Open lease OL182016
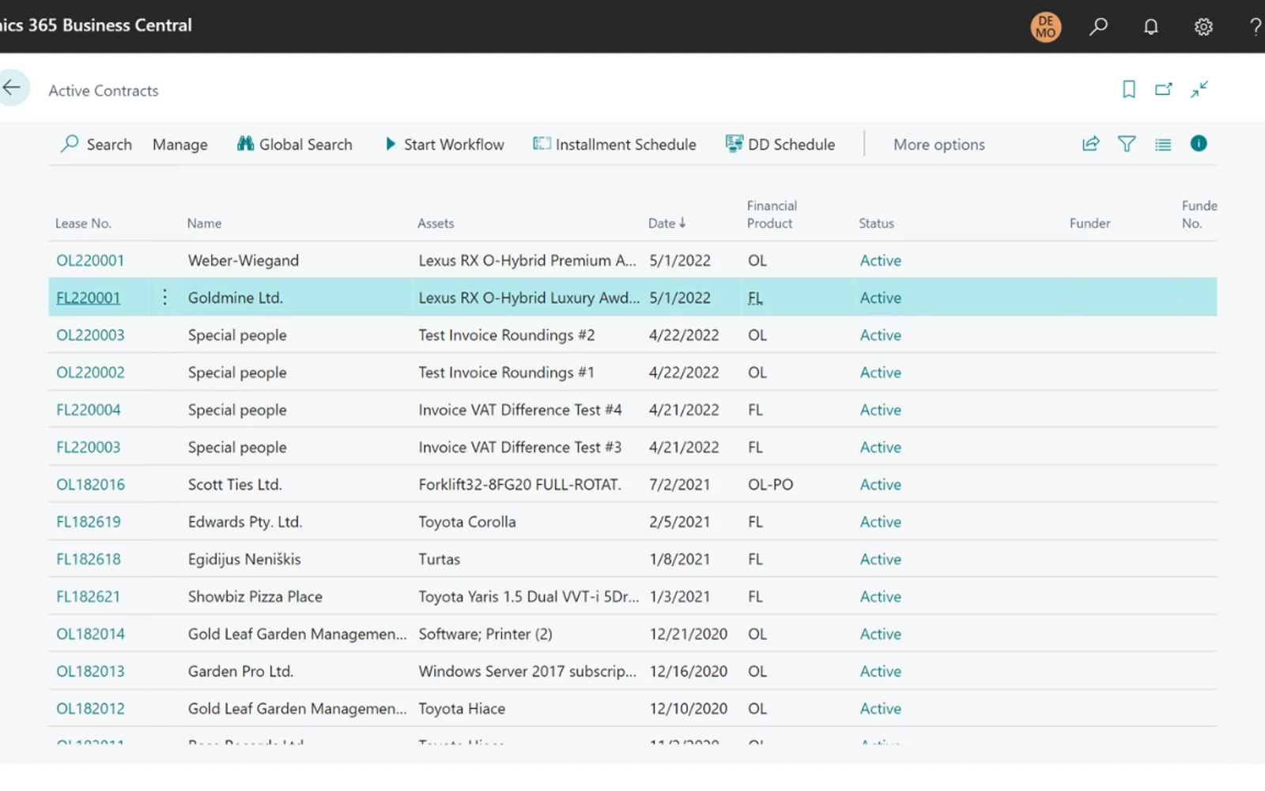This screenshot has height=791, width=1265. (90, 484)
